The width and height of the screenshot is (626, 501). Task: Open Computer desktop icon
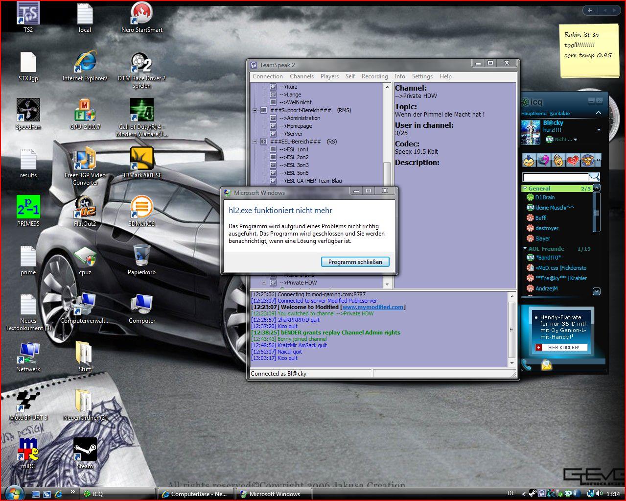(x=142, y=308)
